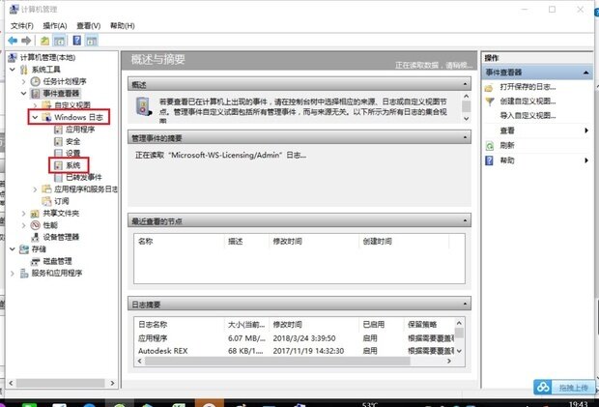Screen dimensions: 599x407
Task: Click the Back arrow toolbar icon
Action: (13, 41)
